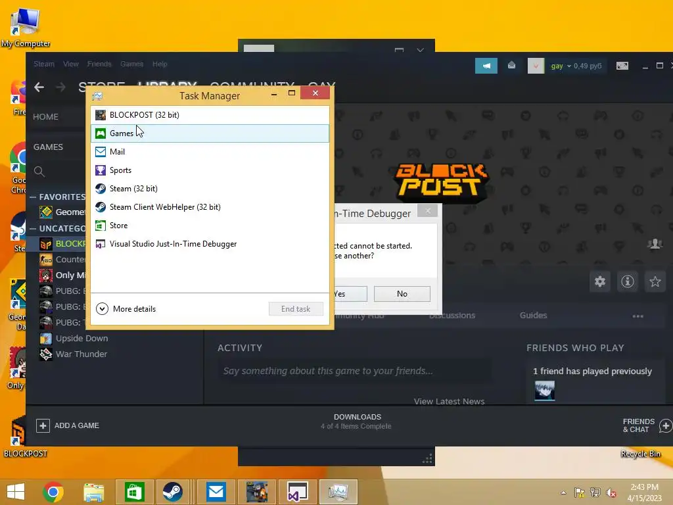Open the Action Center flag tray icon
Image resolution: width=673 pixels, height=505 pixels.
[580, 493]
